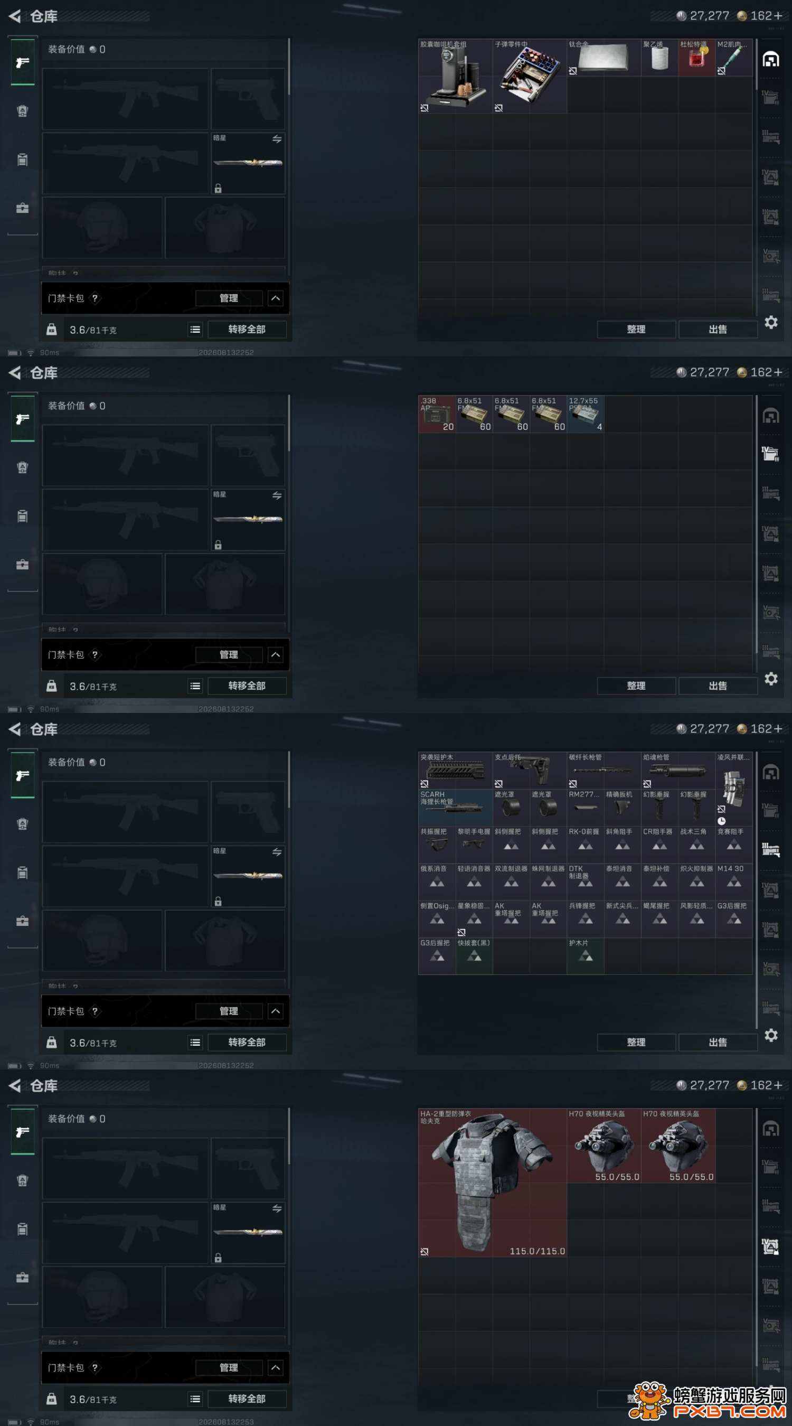Collapse 门禁卡包 in the ammo boxes view
This screenshot has width=792, height=1426.
[276, 655]
